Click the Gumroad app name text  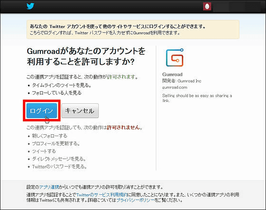click(x=172, y=74)
